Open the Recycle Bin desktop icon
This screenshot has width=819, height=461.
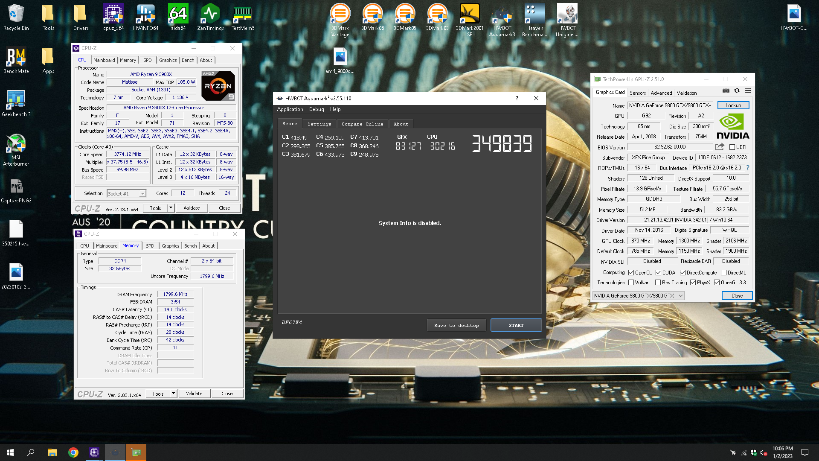click(16, 18)
